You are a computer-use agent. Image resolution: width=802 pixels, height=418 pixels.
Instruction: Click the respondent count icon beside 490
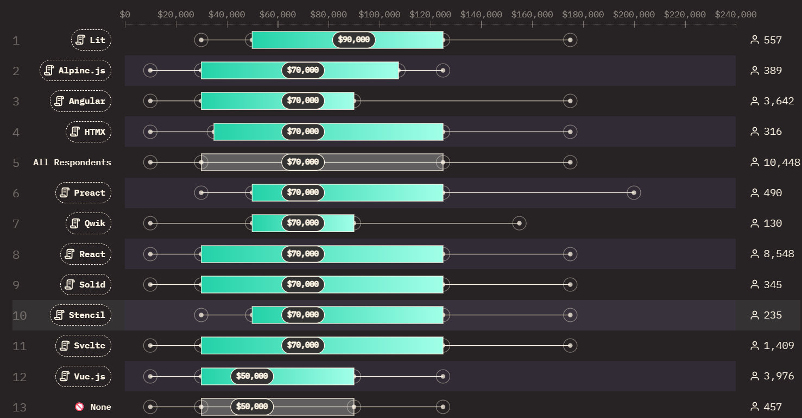(754, 193)
